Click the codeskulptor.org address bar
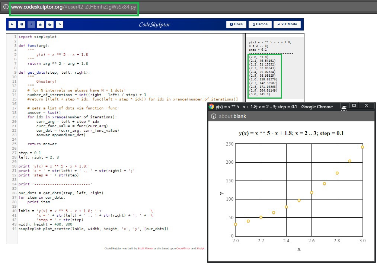Image resolution: width=377 pixels, height=265 pixels. [74, 7]
